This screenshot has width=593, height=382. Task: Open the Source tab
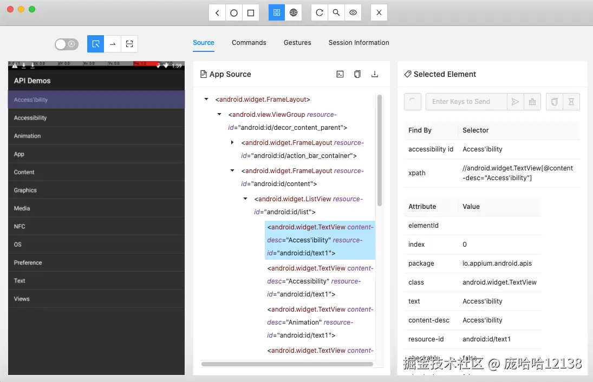204,43
